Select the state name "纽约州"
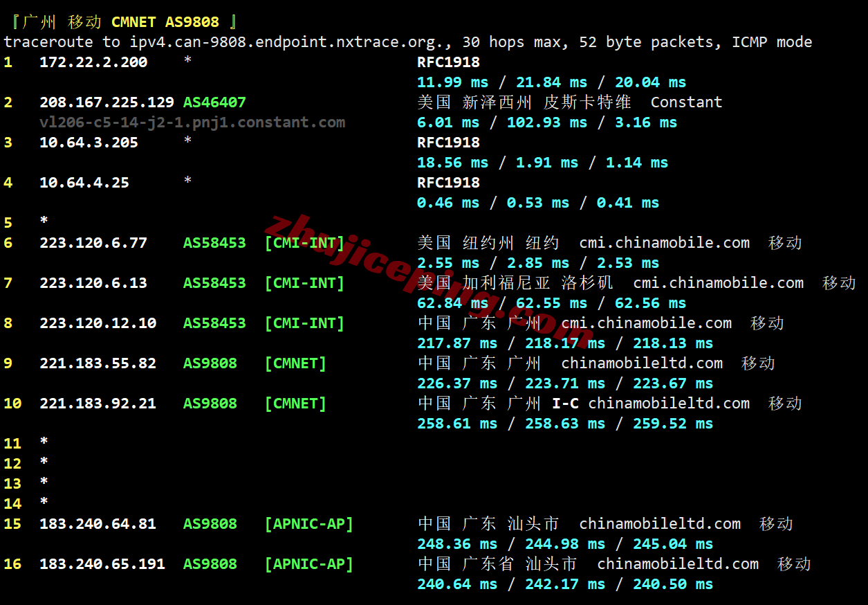Screen dimensions: 868x605 488,243
